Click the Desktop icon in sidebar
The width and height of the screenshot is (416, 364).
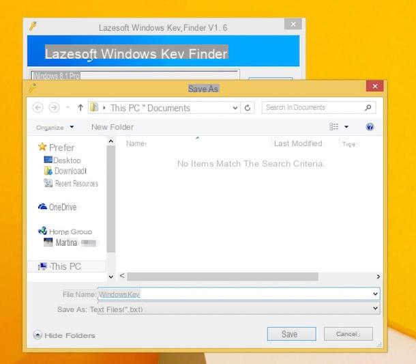(48, 159)
